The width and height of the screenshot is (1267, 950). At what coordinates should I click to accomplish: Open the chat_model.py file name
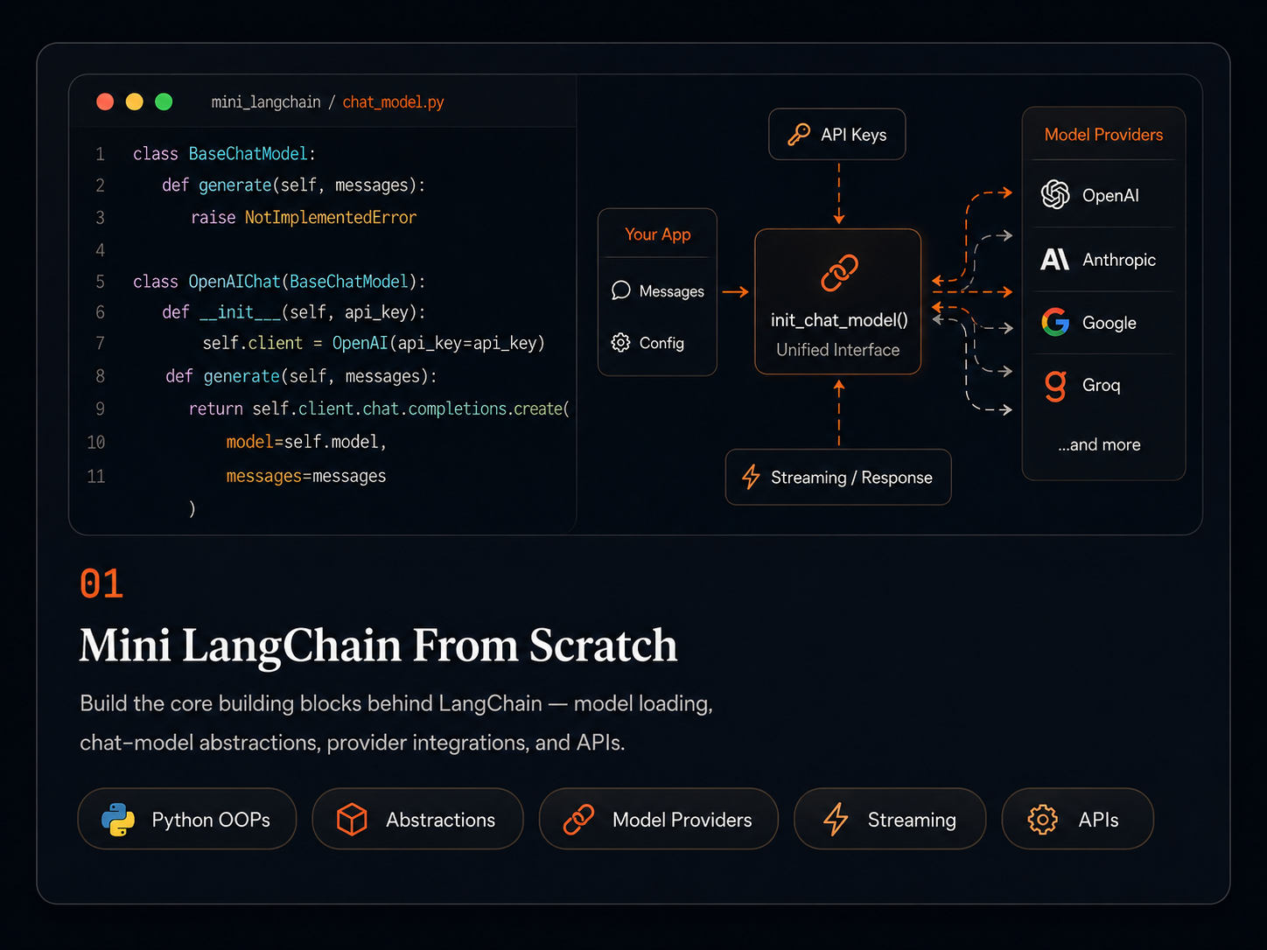coord(393,102)
